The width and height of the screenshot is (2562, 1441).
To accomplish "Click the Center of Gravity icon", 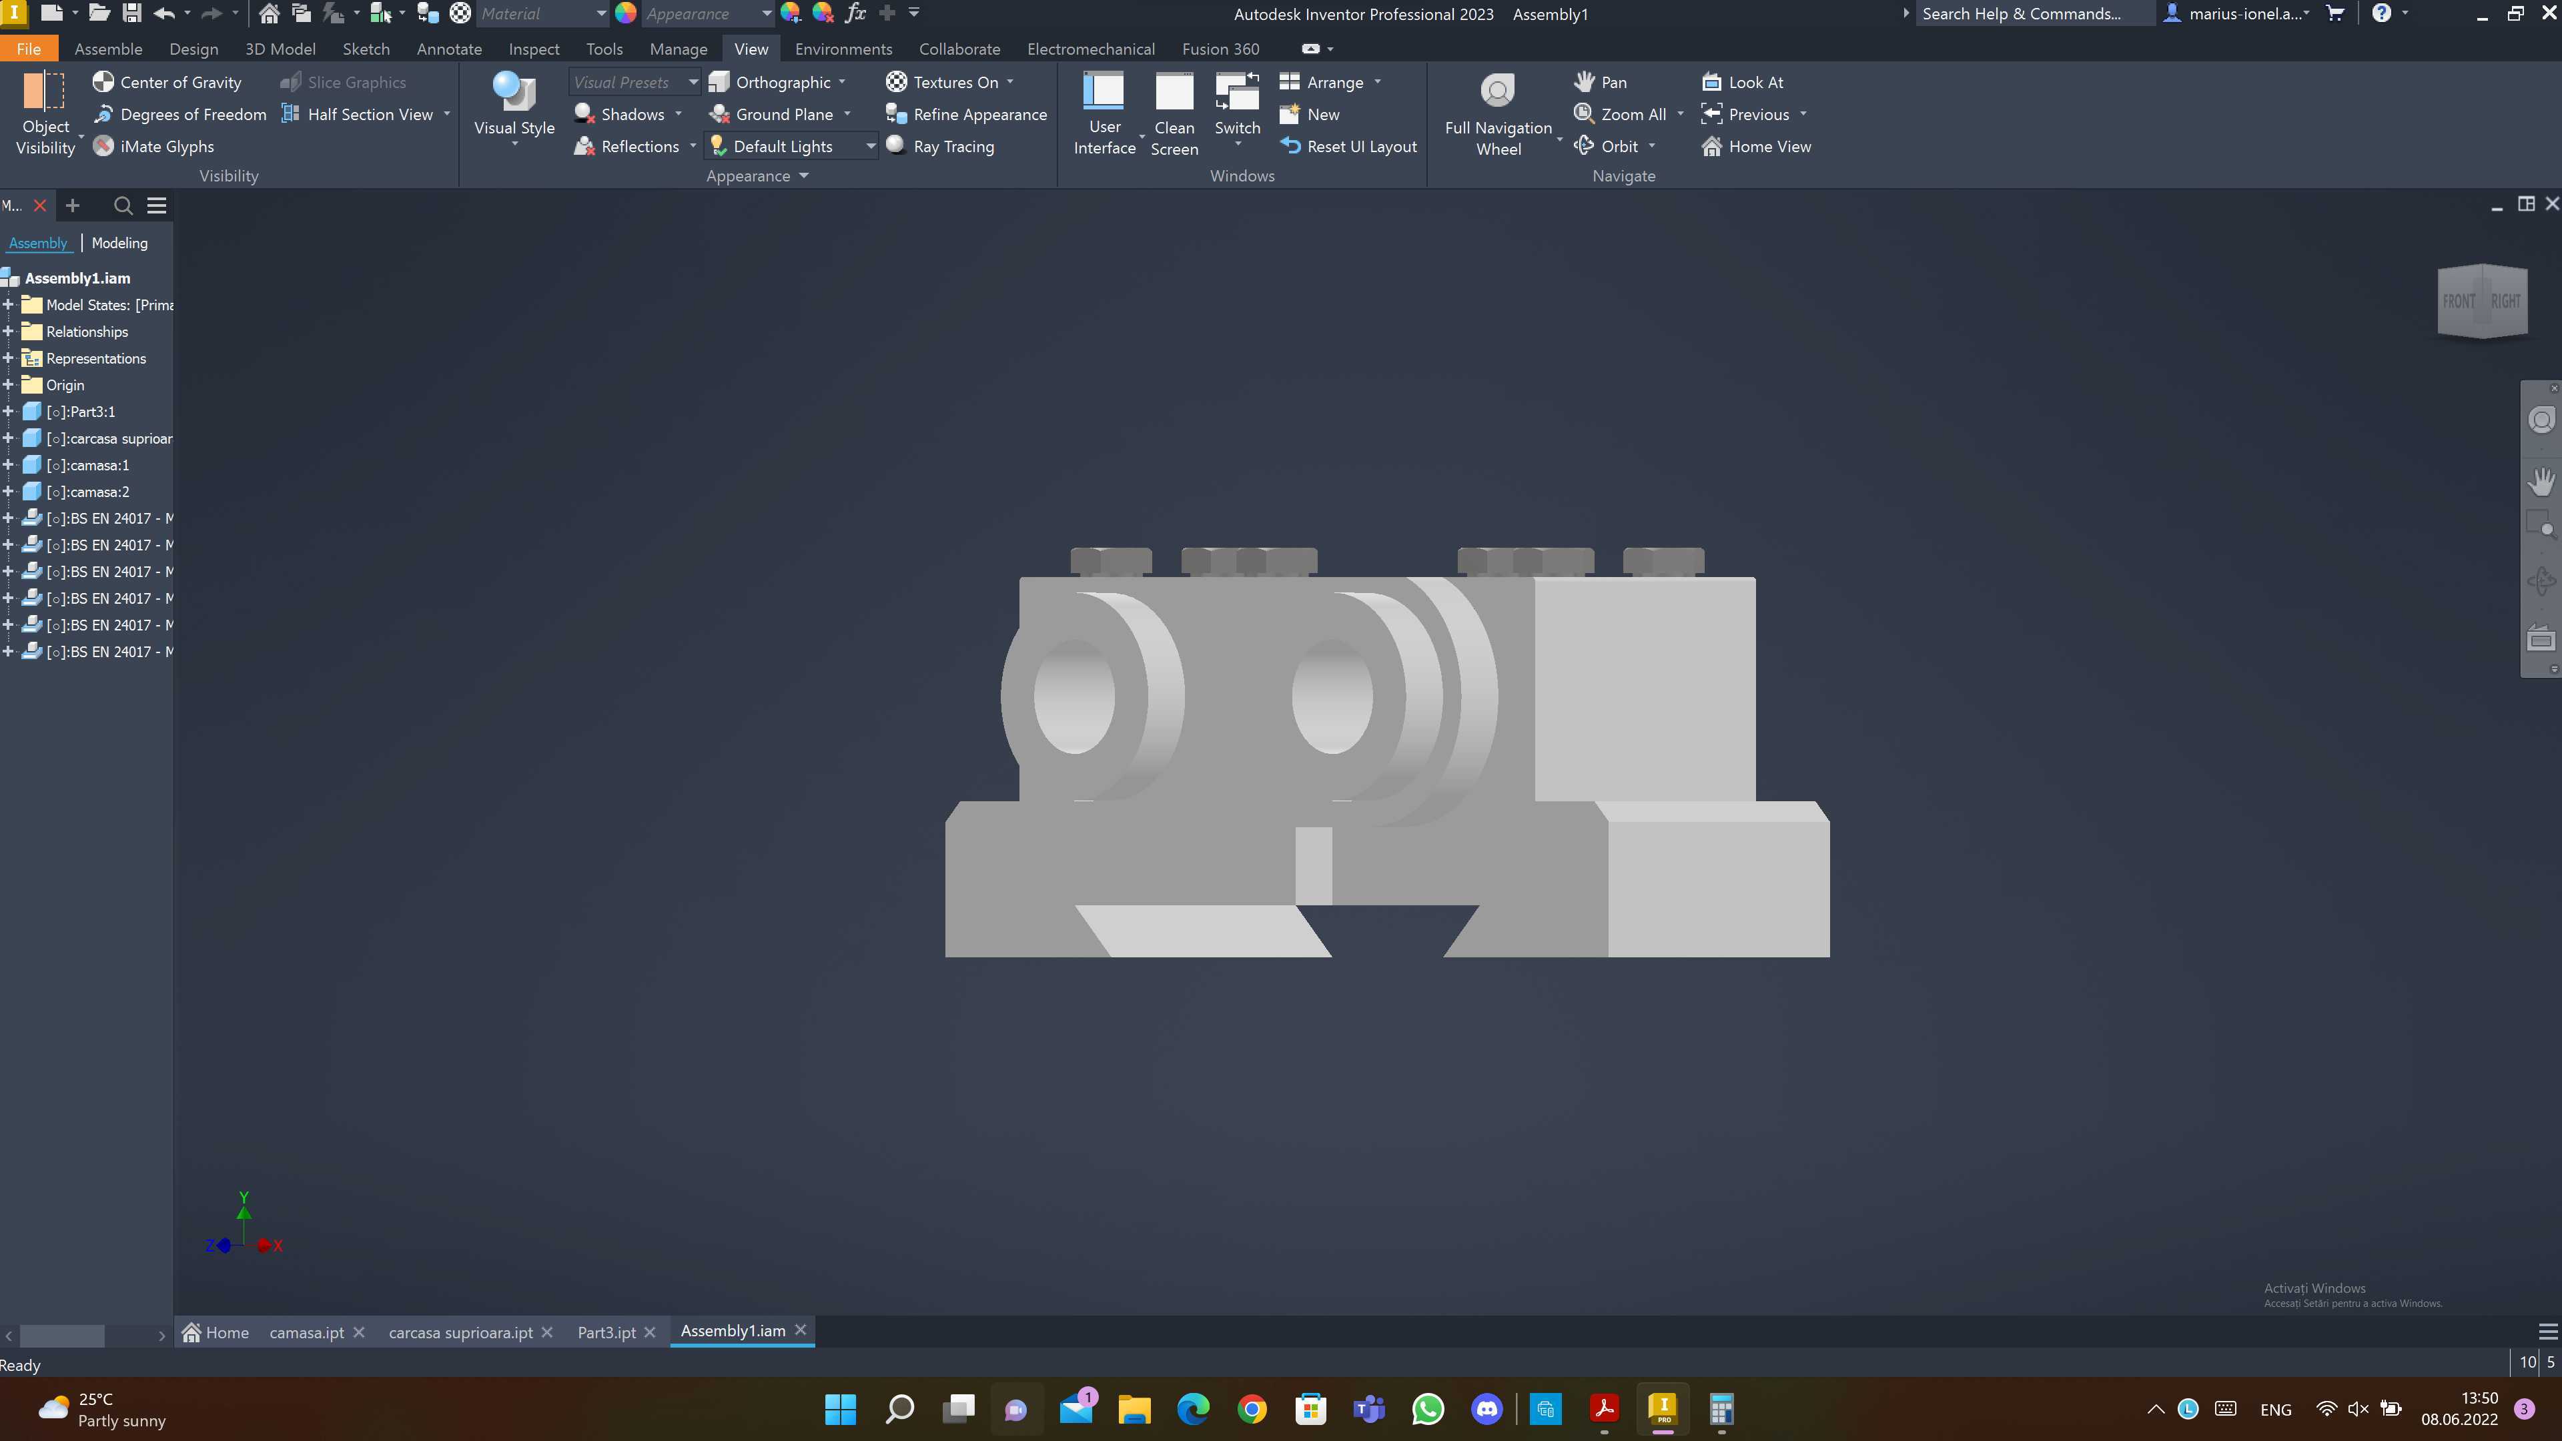I will click(x=103, y=81).
